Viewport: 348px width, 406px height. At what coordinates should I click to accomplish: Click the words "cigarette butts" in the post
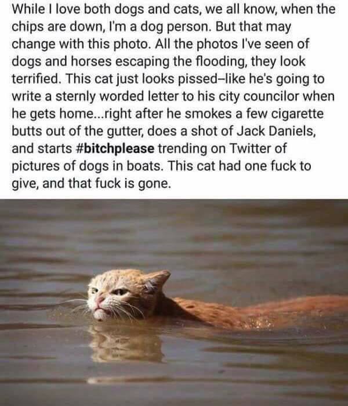point(168,123)
